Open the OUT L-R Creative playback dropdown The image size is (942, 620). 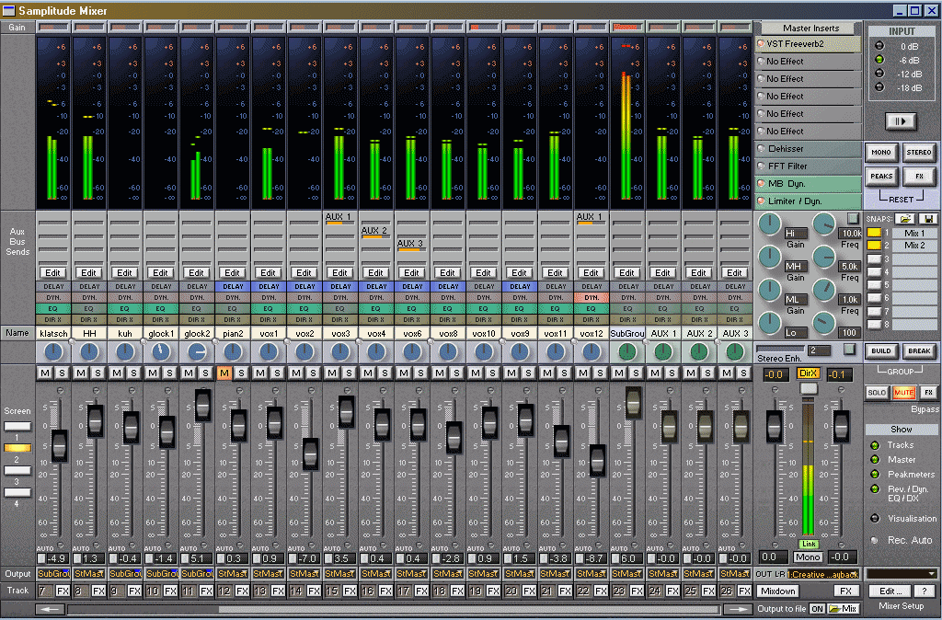pyautogui.click(x=823, y=574)
